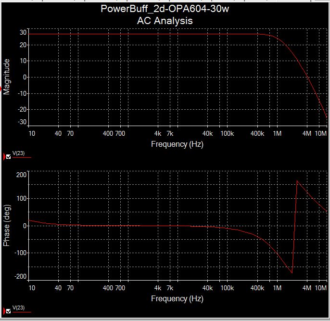Click the Frequency (Hz) label below the Magnitude plot
The height and width of the screenshot is (321, 330).
[177, 144]
